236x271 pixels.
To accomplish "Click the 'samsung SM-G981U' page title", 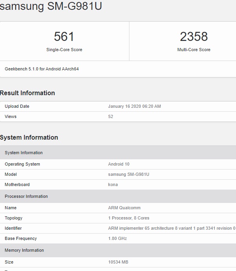I will 51,6.
